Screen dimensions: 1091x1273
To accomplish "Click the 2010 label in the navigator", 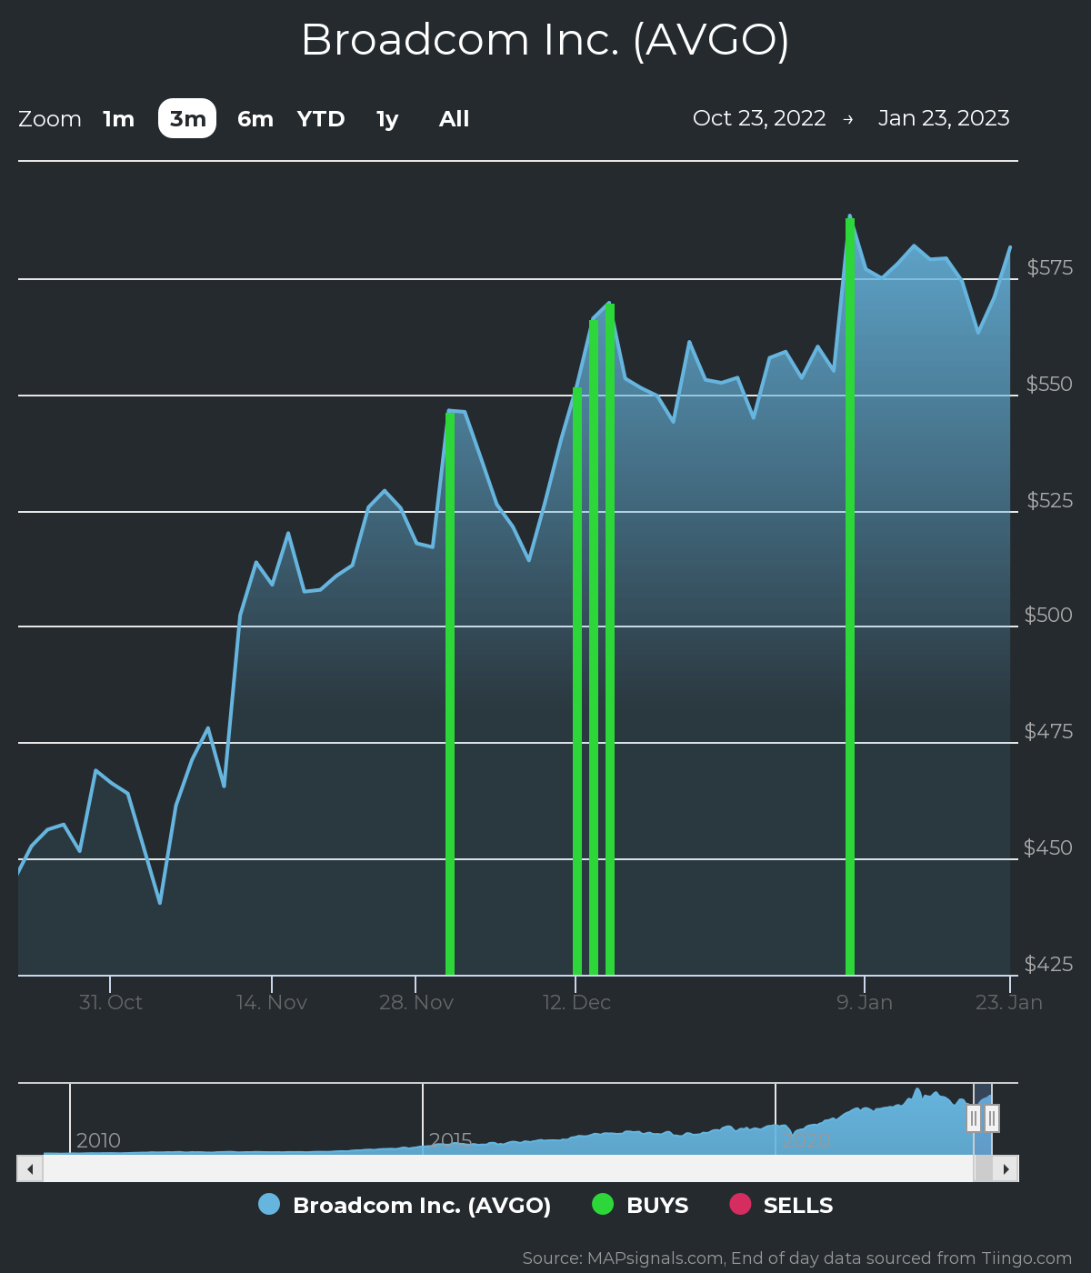I will point(98,1140).
